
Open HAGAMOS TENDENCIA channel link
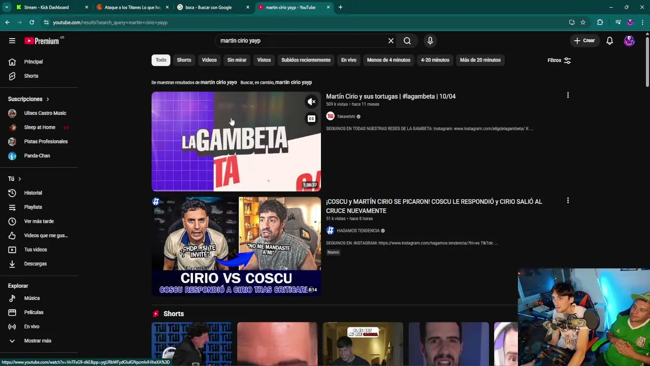[x=358, y=230]
